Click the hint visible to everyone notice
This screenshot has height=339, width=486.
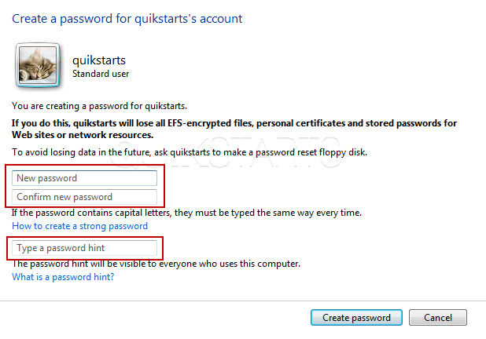click(156, 264)
